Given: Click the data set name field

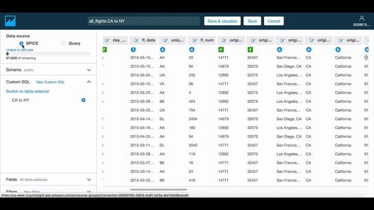Looking at the screenshot, I should 144,21.
